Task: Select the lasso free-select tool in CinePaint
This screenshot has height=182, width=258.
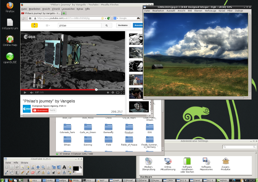Action: pyautogui.click(x=17, y=167)
